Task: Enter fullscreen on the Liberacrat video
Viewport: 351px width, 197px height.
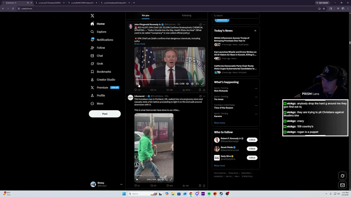Action: 171,179
